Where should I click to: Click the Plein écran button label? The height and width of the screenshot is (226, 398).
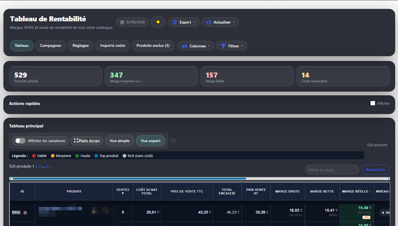89,141
